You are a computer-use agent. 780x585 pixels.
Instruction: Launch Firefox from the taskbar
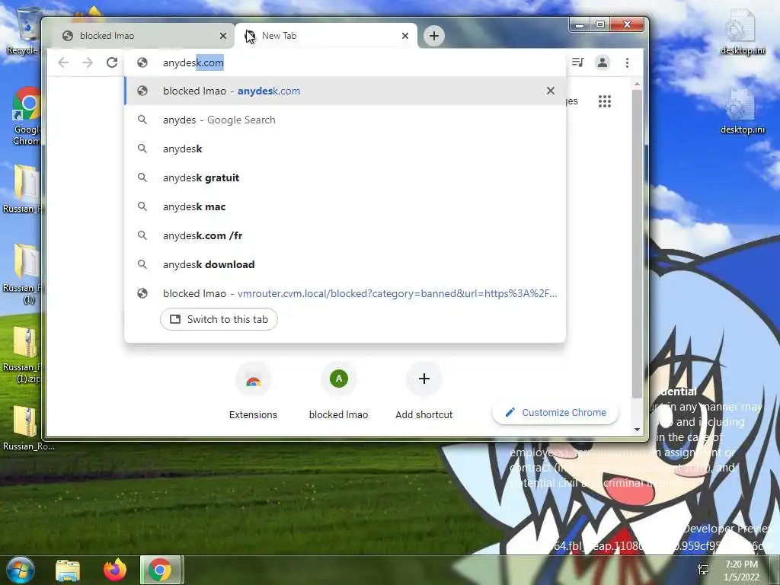tap(114, 570)
